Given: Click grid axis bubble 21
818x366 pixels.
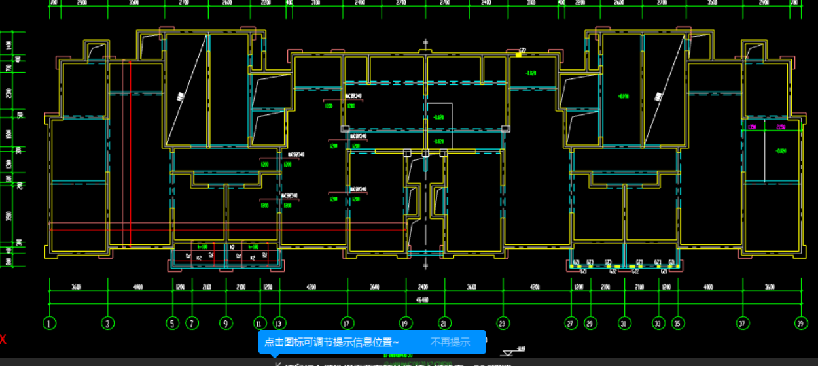Looking at the screenshot, I should pyautogui.click(x=444, y=323).
